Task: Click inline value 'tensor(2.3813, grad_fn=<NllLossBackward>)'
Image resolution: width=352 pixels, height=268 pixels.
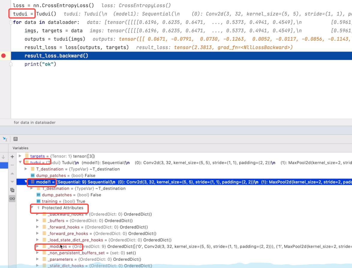Action: (234, 47)
